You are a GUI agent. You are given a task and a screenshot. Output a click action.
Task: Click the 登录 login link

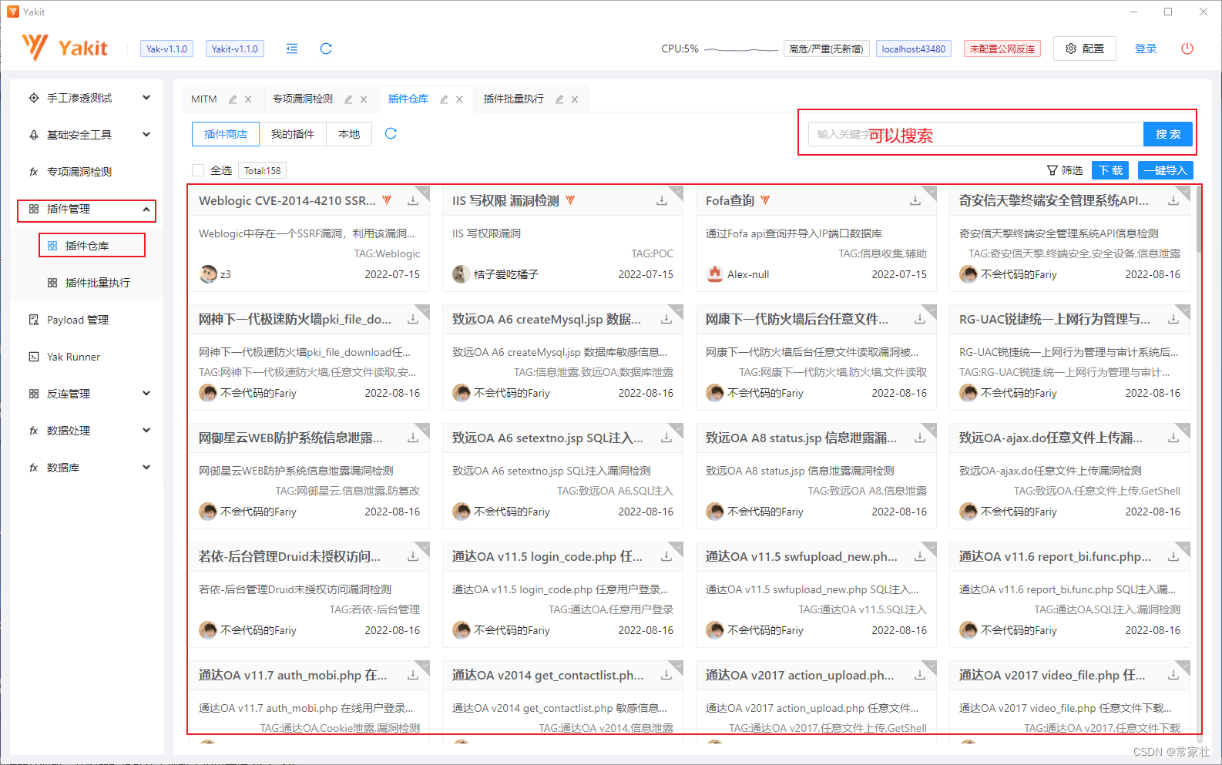[1146, 49]
